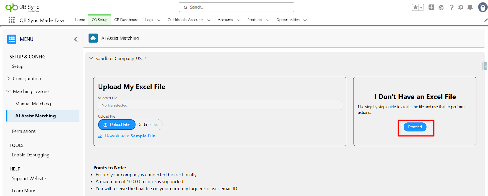Image resolution: width=488 pixels, height=196 pixels.
Task: Click the Upload My Excel File heading
Action: tap(131, 87)
